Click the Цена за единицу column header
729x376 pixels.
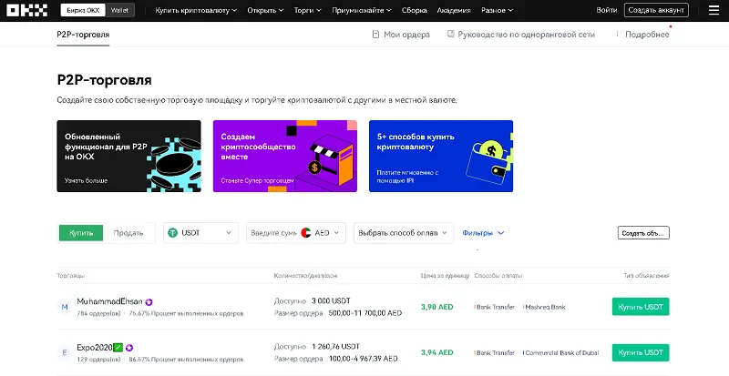tap(446, 276)
